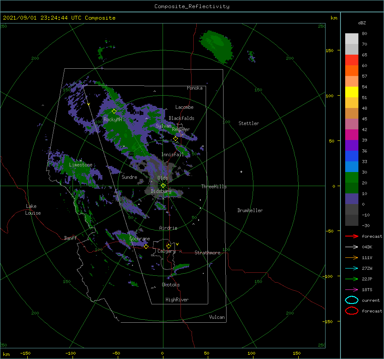Image resolution: width=384 pixels, height=359 pixels.
Task: Click the Blackfalds label
Action: click(x=181, y=118)
